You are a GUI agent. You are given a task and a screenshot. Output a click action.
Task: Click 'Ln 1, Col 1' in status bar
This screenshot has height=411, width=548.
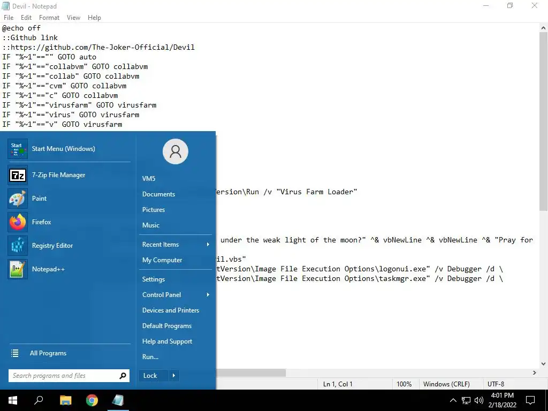click(338, 384)
